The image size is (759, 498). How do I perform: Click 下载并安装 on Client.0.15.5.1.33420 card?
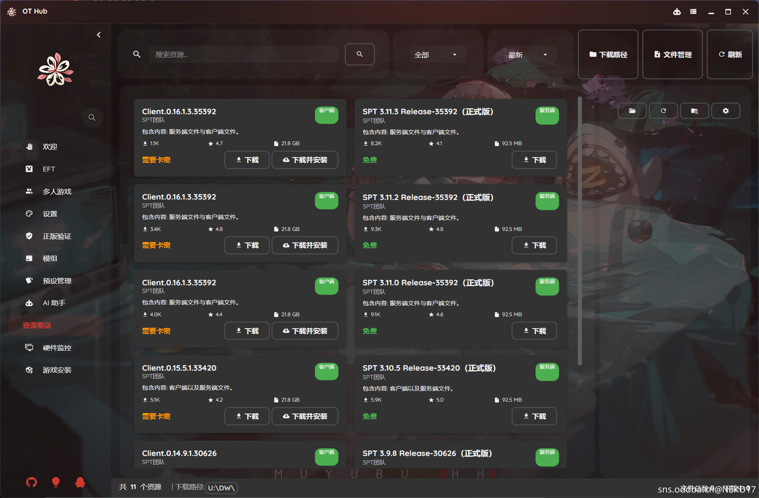pos(305,416)
